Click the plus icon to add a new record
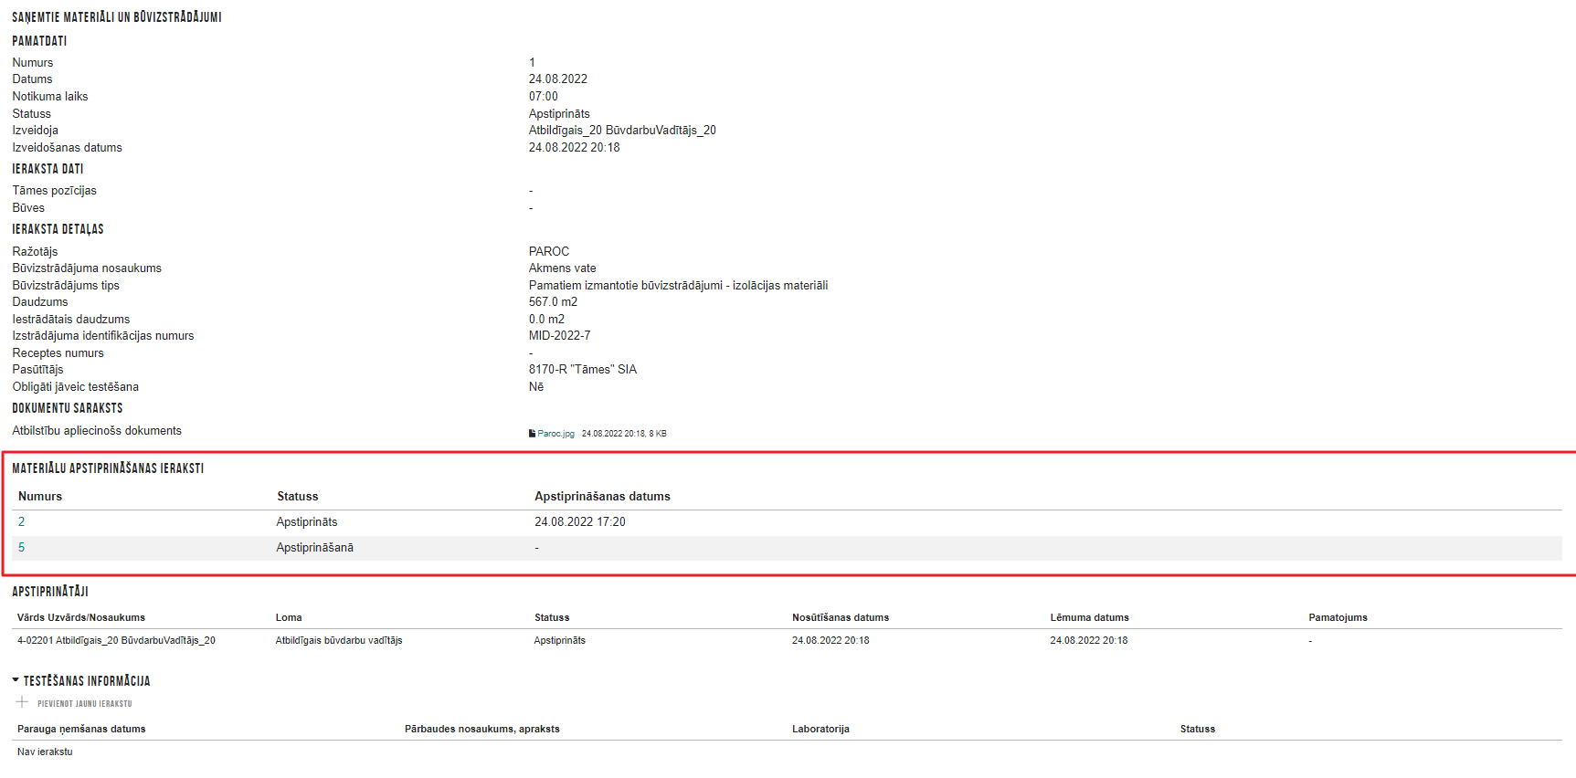Image resolution: width=1576 pixels, height=778 pixels. click(22, 702)
